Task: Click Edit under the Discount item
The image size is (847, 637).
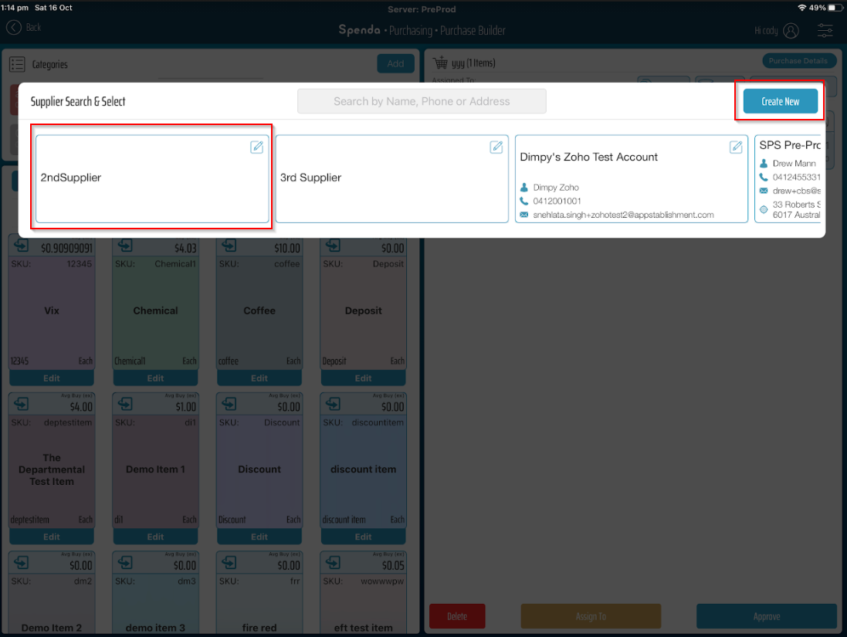Action: click(x=259, y=537)
